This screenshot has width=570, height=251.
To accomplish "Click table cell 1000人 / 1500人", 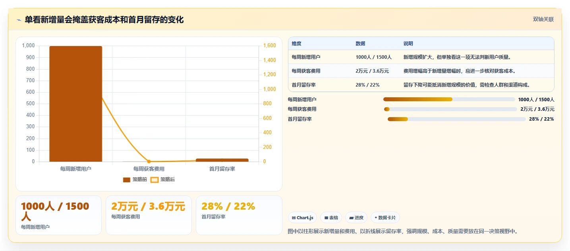I will (373, 57).
